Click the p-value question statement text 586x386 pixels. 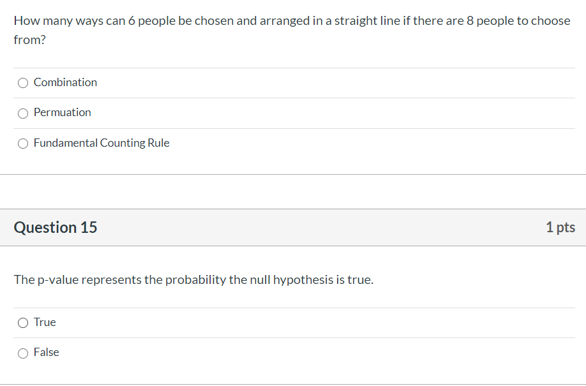click(194, 279)
